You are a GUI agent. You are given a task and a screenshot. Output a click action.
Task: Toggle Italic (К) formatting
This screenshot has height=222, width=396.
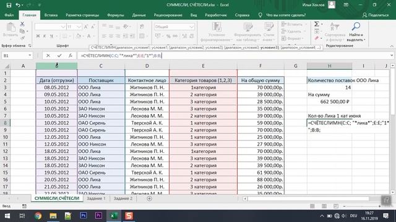[x=45, y=36]
